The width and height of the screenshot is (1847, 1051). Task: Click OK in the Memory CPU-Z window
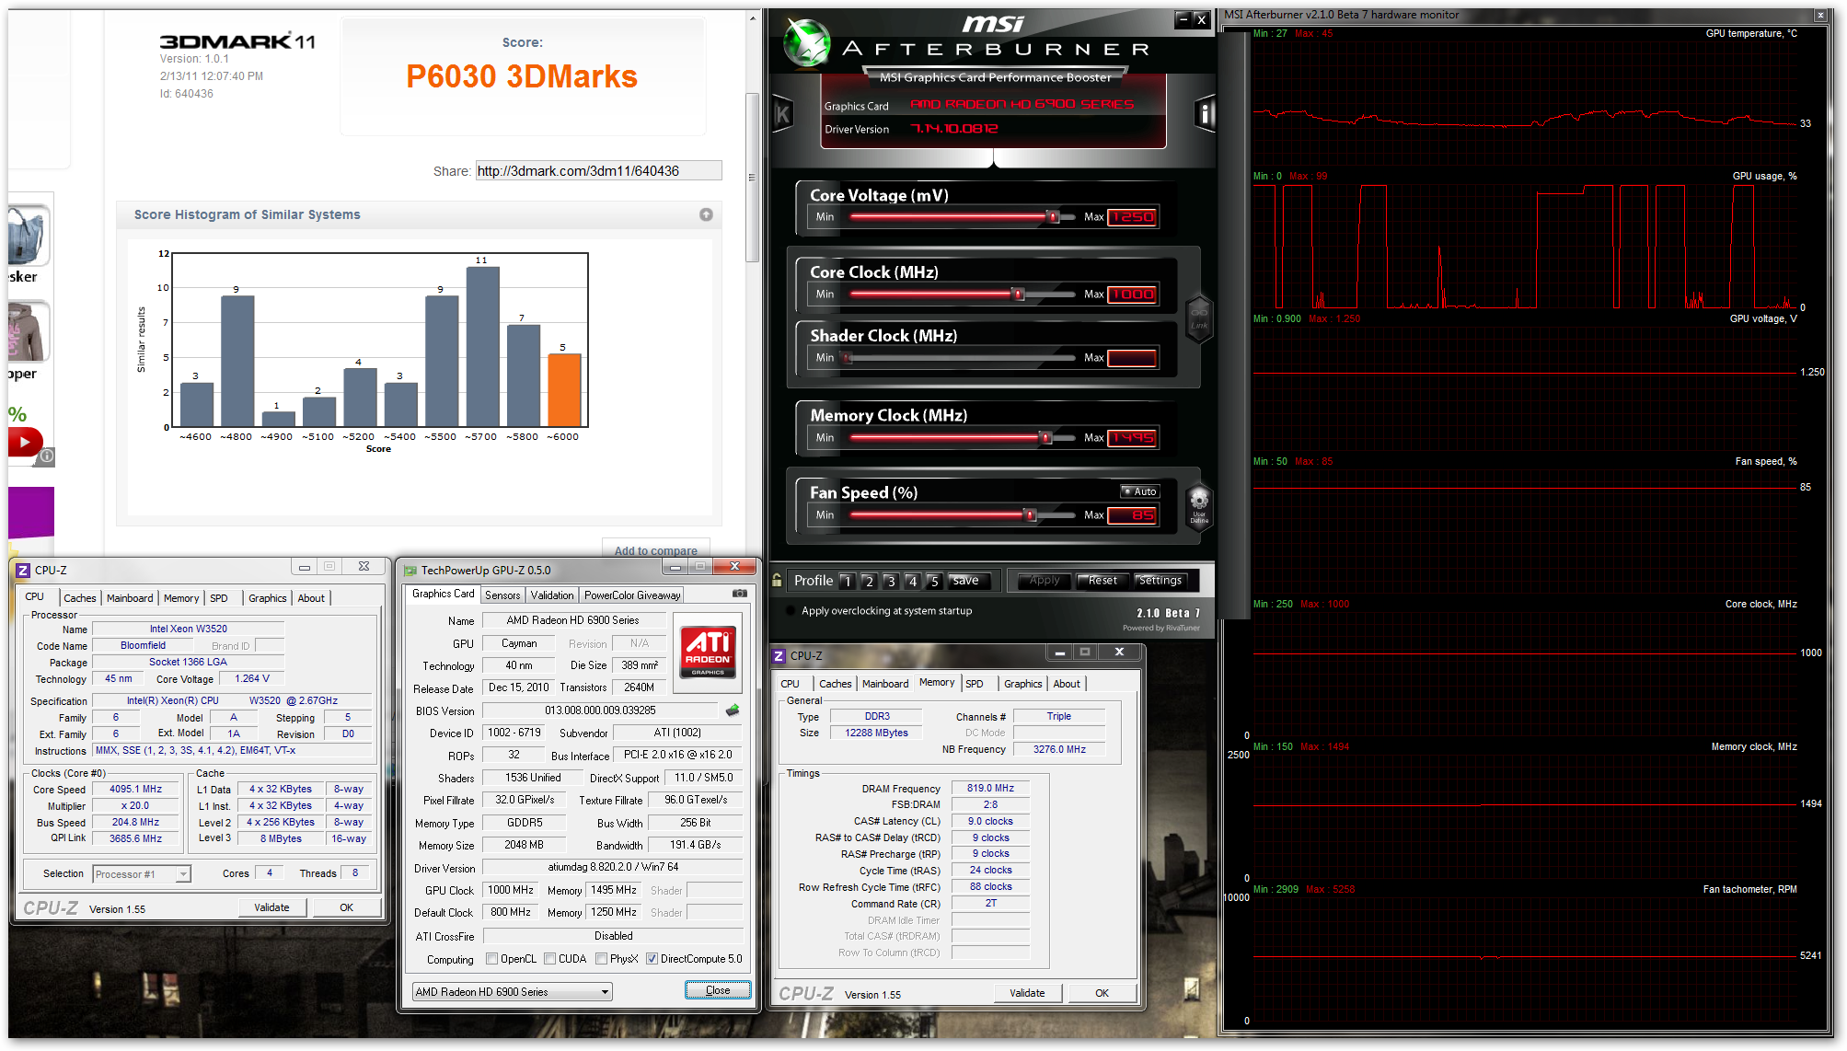[1102, 993]
